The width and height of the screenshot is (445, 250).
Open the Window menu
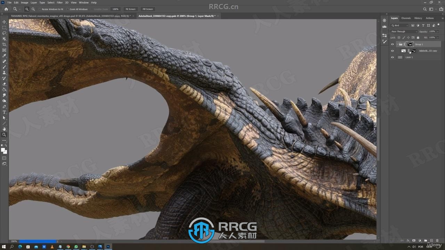(84, 2)
